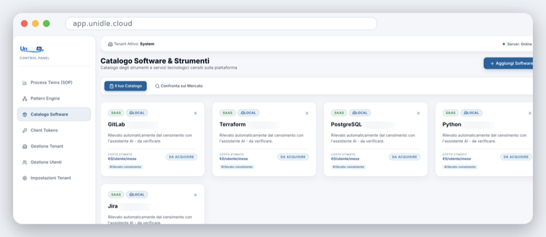Click the PostgreSQL card title
The image size is (546, 237).
tap(346, 124)
